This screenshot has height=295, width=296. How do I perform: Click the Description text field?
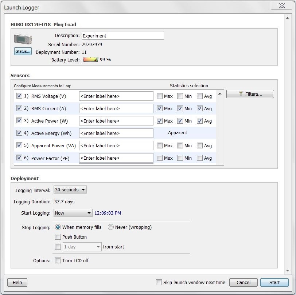pyautogui.click(x=122, y=36)
